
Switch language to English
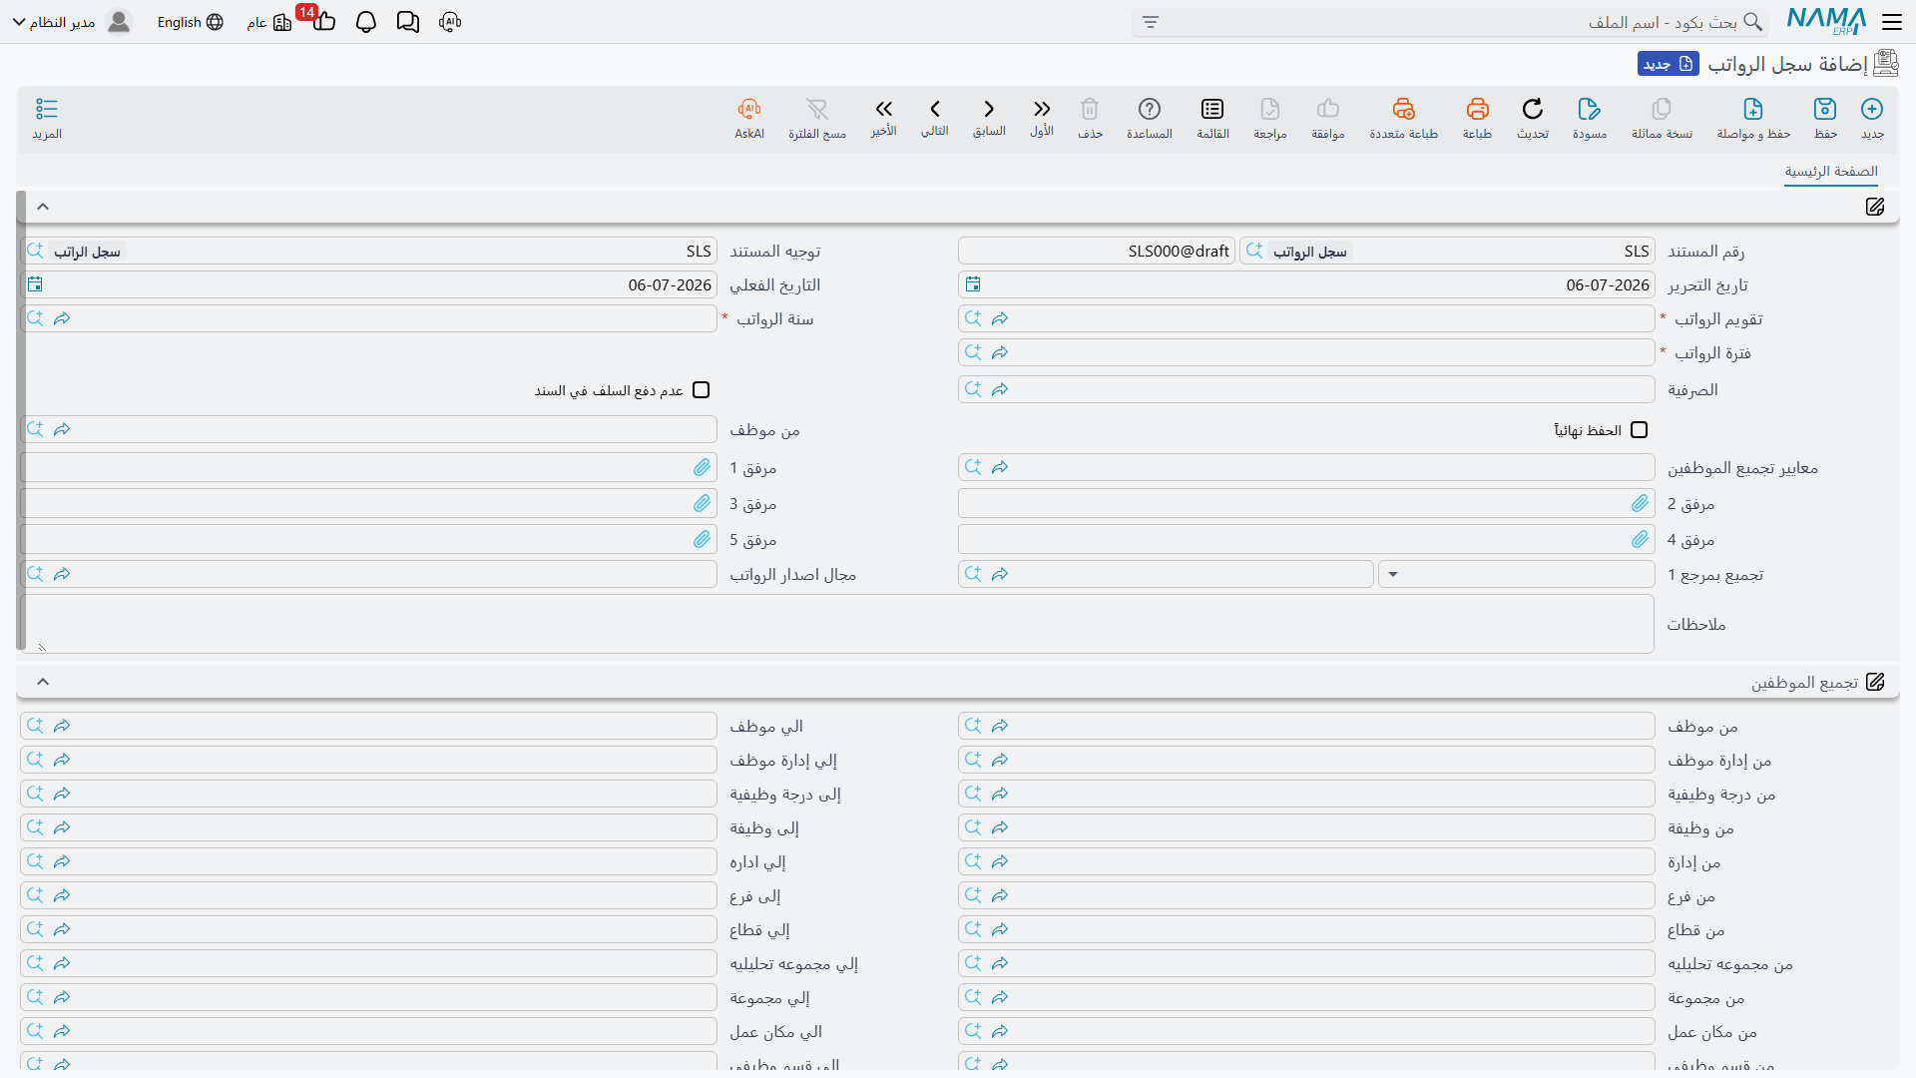click(190, 22)
